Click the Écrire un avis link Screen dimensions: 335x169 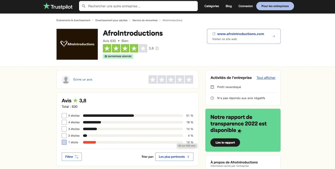[x=83, y=79]
